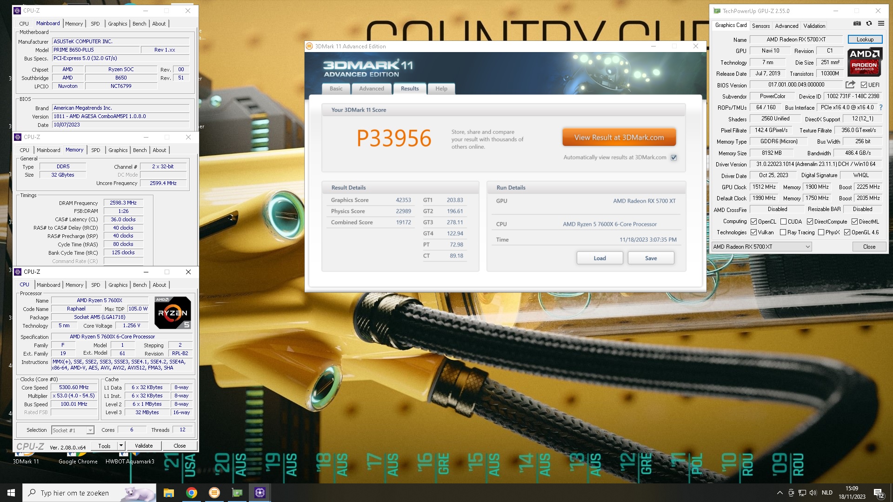Toggle the PhysX checkbox
This screenshot has height=502, width=893.
coord(821,232)
